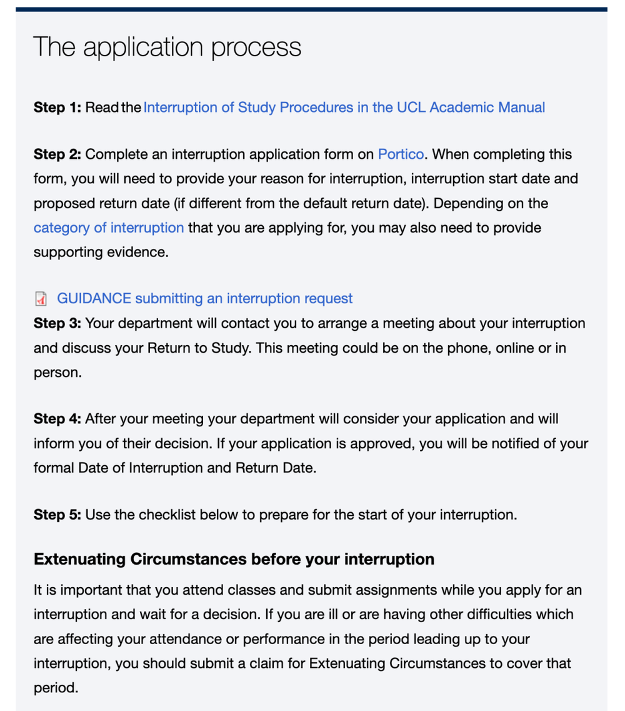625x711 pixels.
Task: Click the bold 'Step 3:' label
Action: 57,324
